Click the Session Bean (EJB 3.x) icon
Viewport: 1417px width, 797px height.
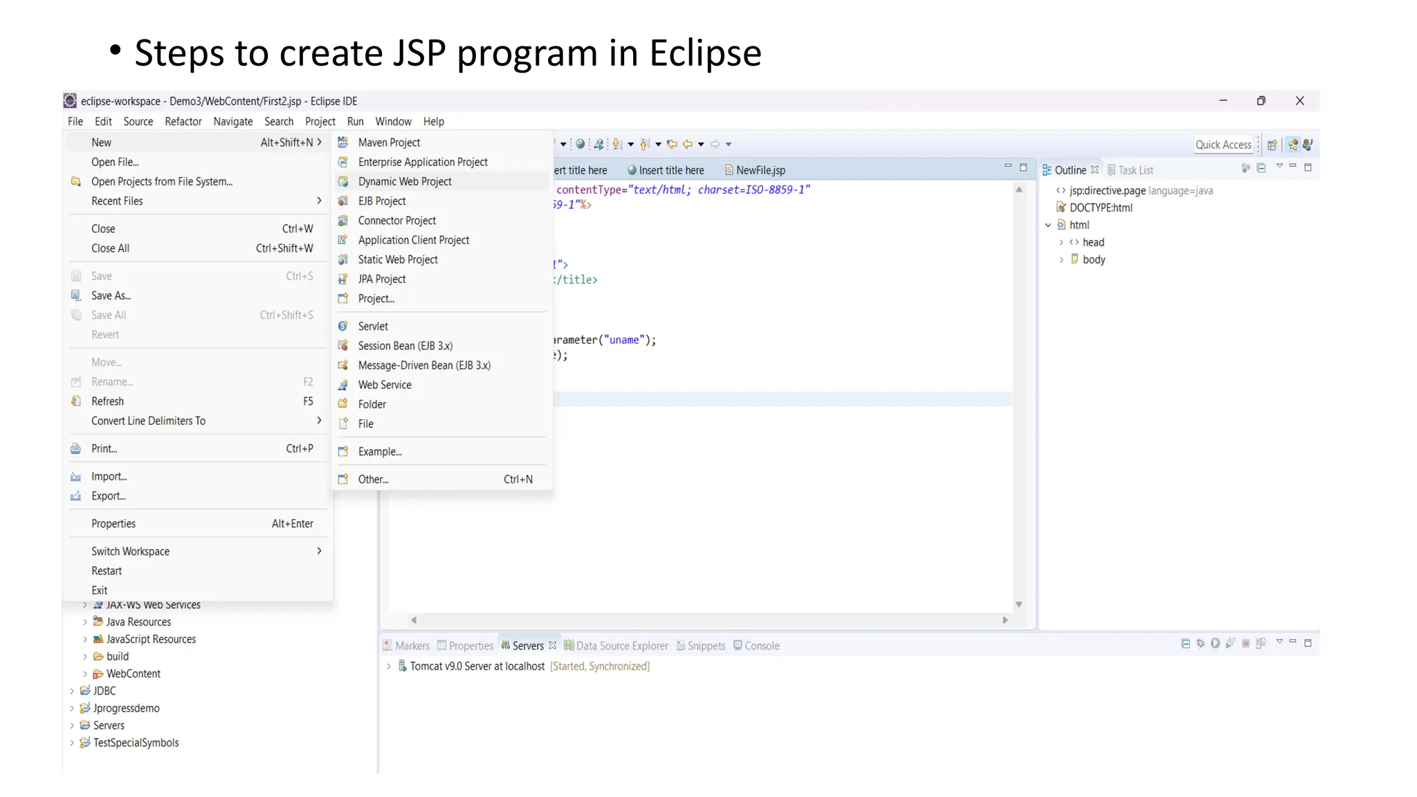point(343,345)
